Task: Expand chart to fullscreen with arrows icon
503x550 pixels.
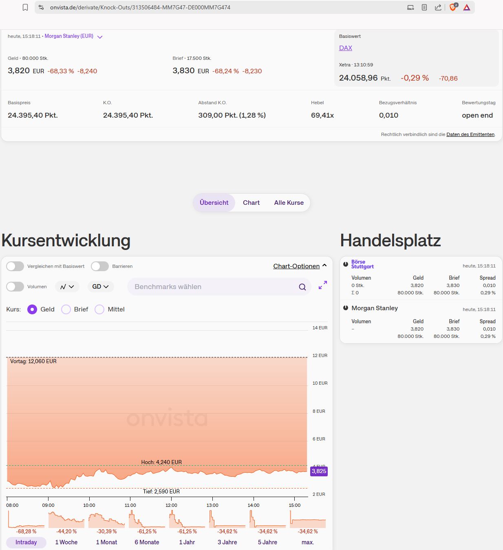Action: (323, 285)
